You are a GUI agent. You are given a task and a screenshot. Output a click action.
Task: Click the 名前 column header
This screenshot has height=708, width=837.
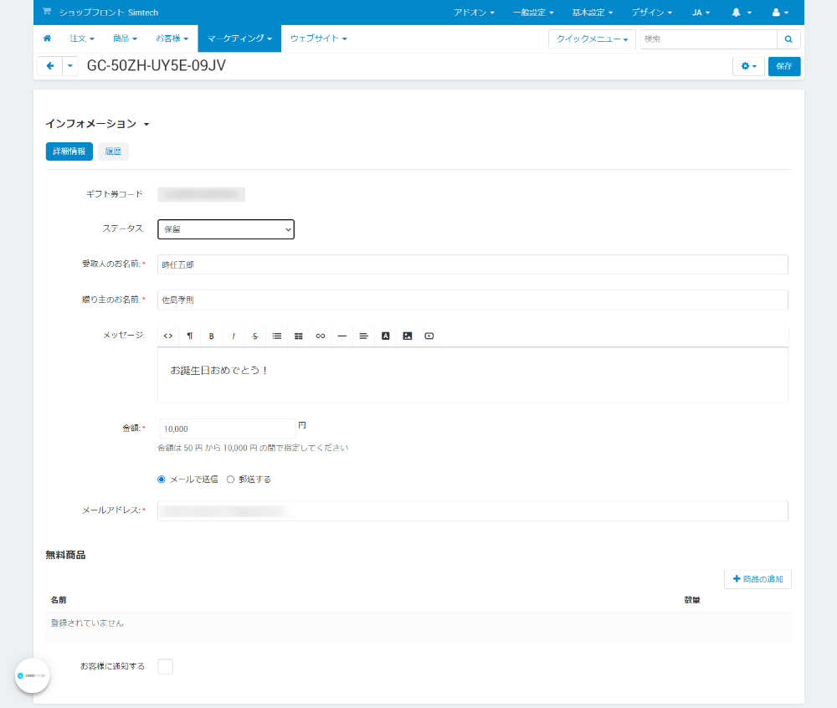[59, 600]
